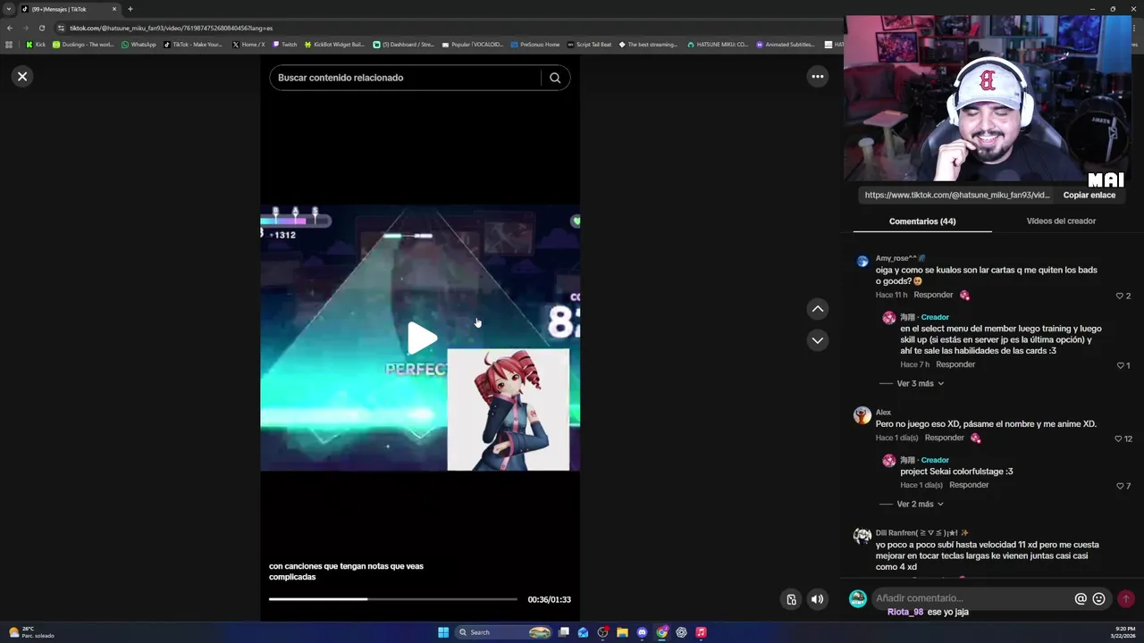This screenshot has width=1144, height=643.
Task: Go back with the browser back arrow
Action: 10,28
